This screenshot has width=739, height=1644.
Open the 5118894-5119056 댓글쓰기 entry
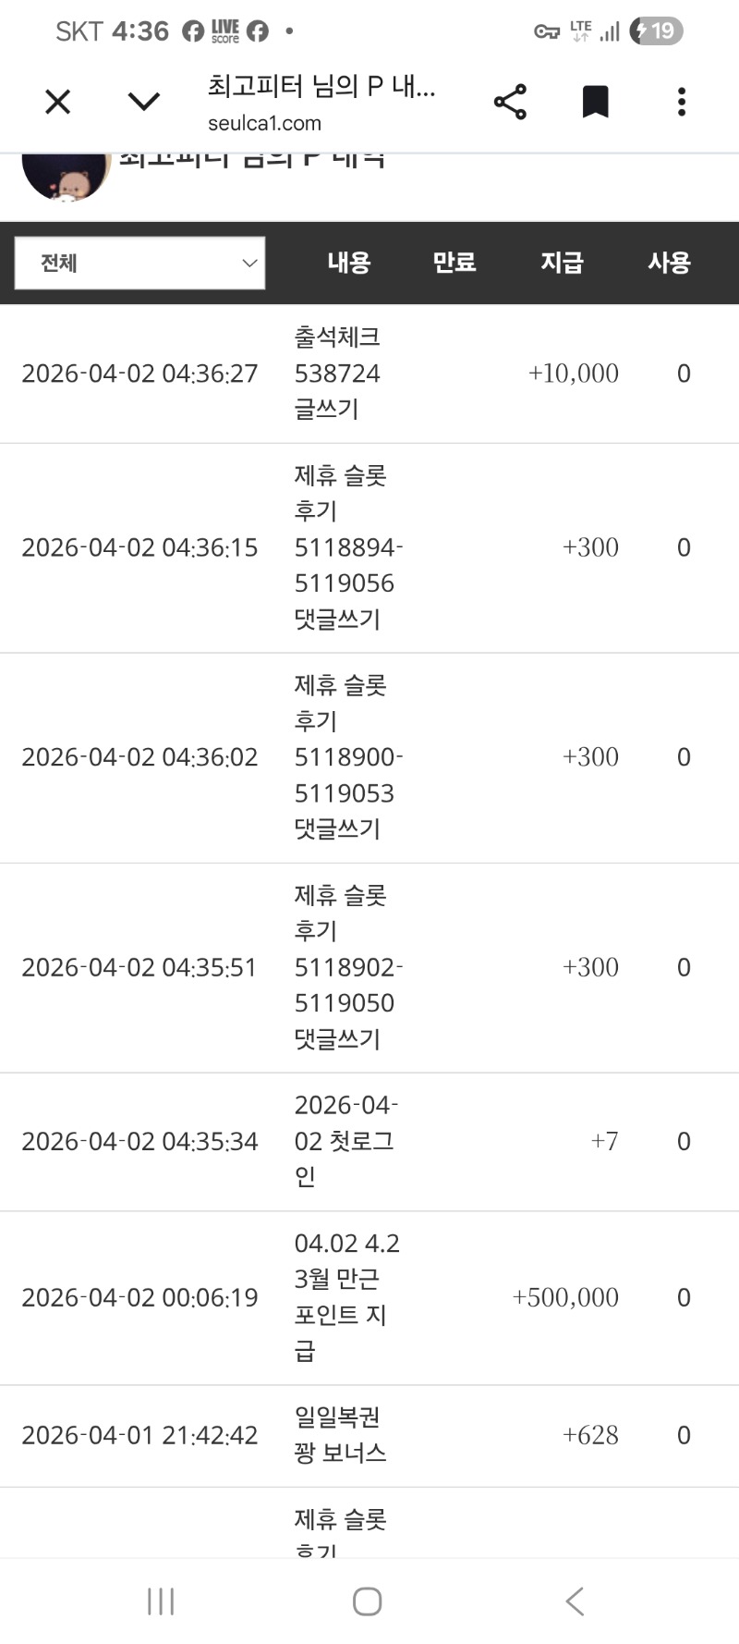click(x=346, y=547)
